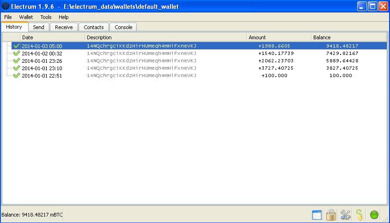The width and height of the screenshot is (390, 223).
Task: Click the balance value 7429.82167
Action: pyautogui.click(x=342, y=53)
